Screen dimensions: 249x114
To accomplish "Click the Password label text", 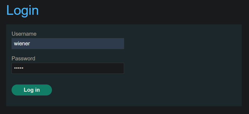I will [23, 58].
